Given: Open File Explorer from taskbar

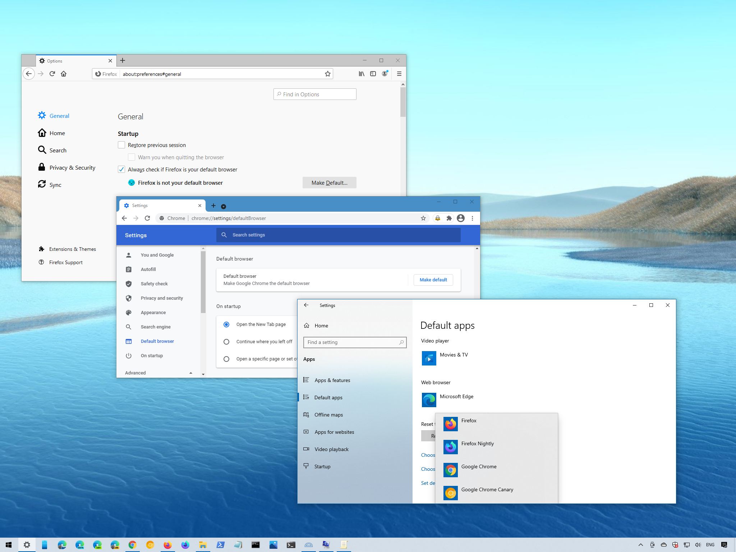Looking at the screenshot, I should point(203,545).
